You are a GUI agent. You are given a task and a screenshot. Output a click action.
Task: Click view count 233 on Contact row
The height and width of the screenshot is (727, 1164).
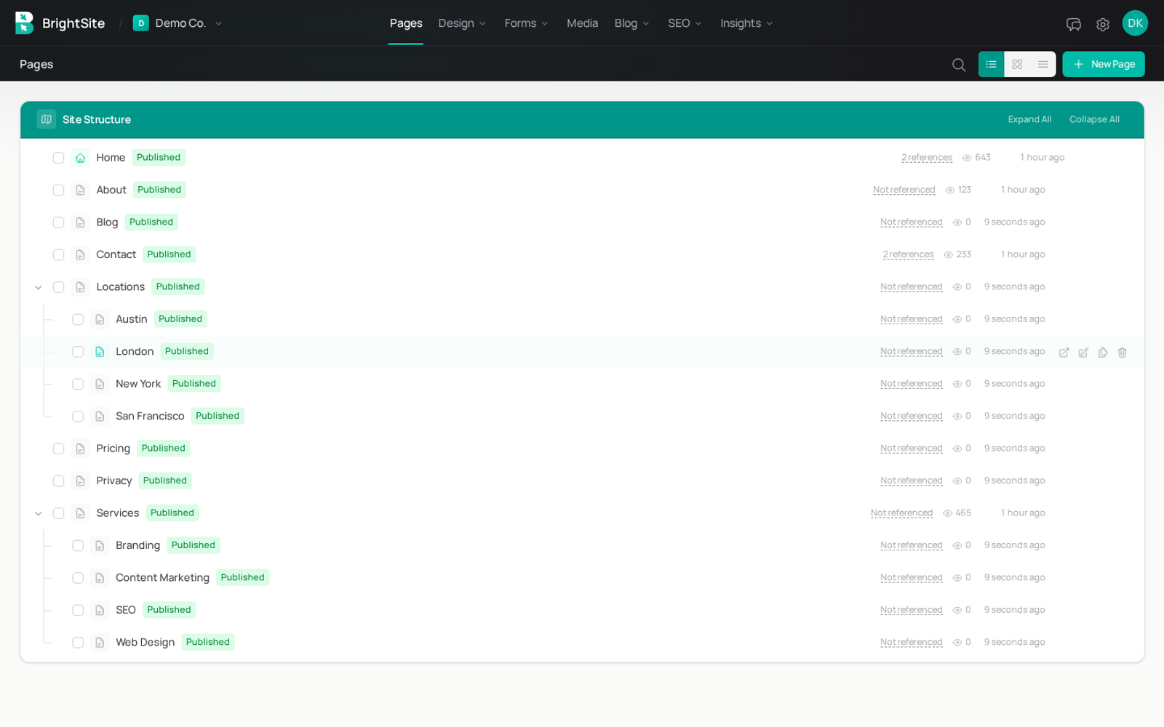pos(964,254)
